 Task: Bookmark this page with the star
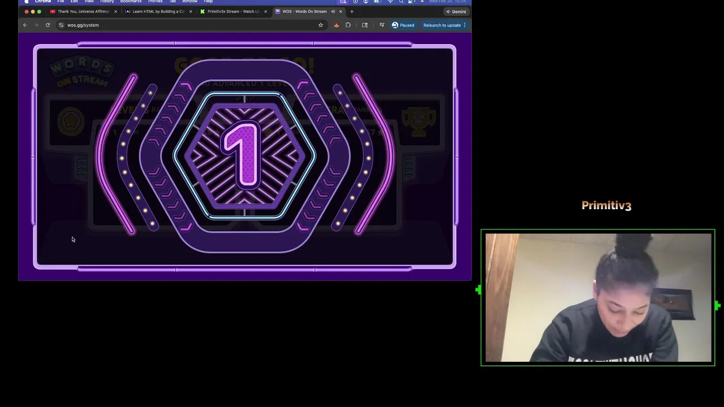[x=321, y=25]
